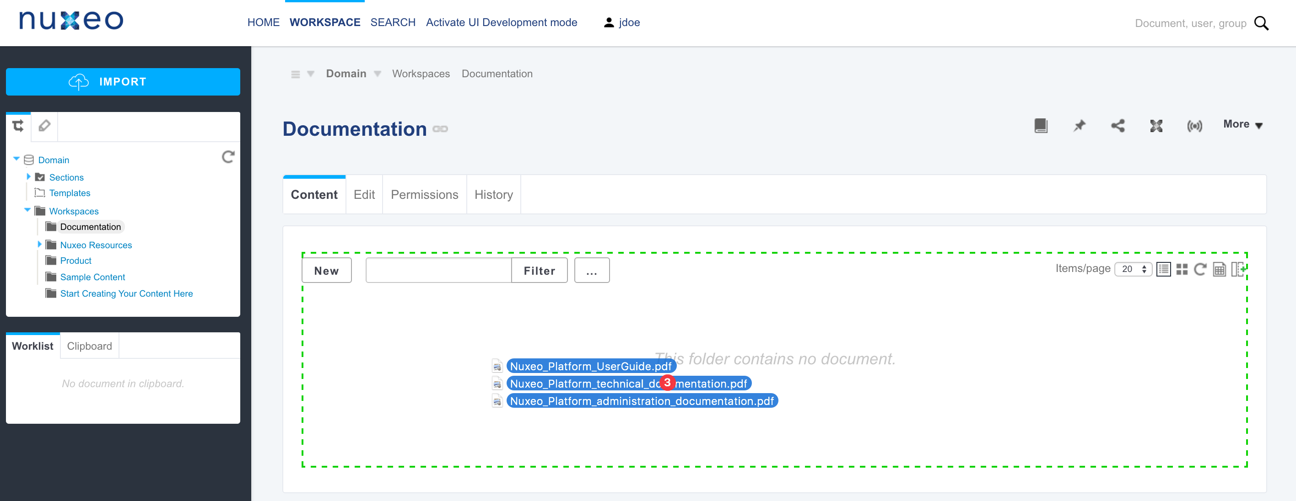Click the spreadsheet export icon
This screenshot has height=501, width=1296.
click(x=1220, y=270)
